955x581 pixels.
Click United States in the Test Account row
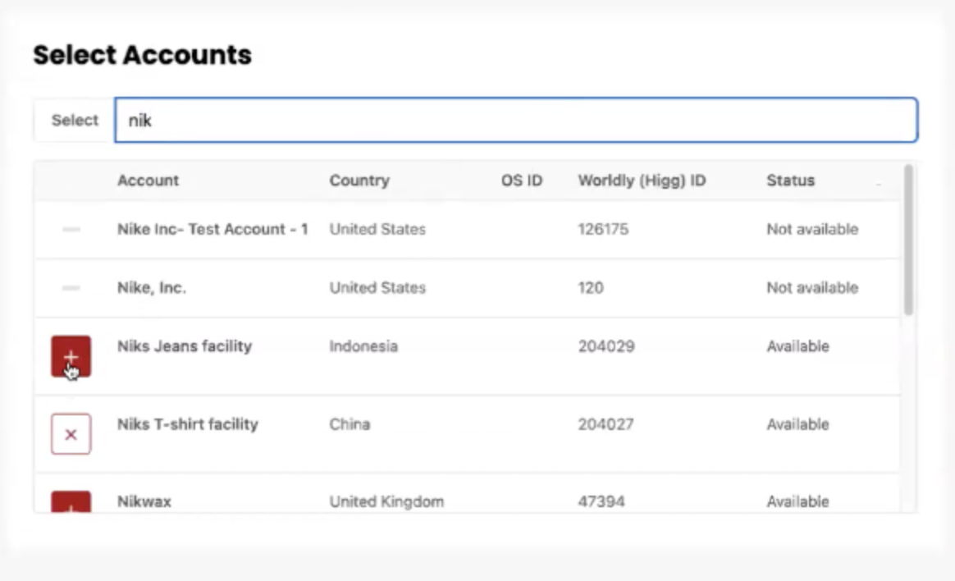(377, 229)
